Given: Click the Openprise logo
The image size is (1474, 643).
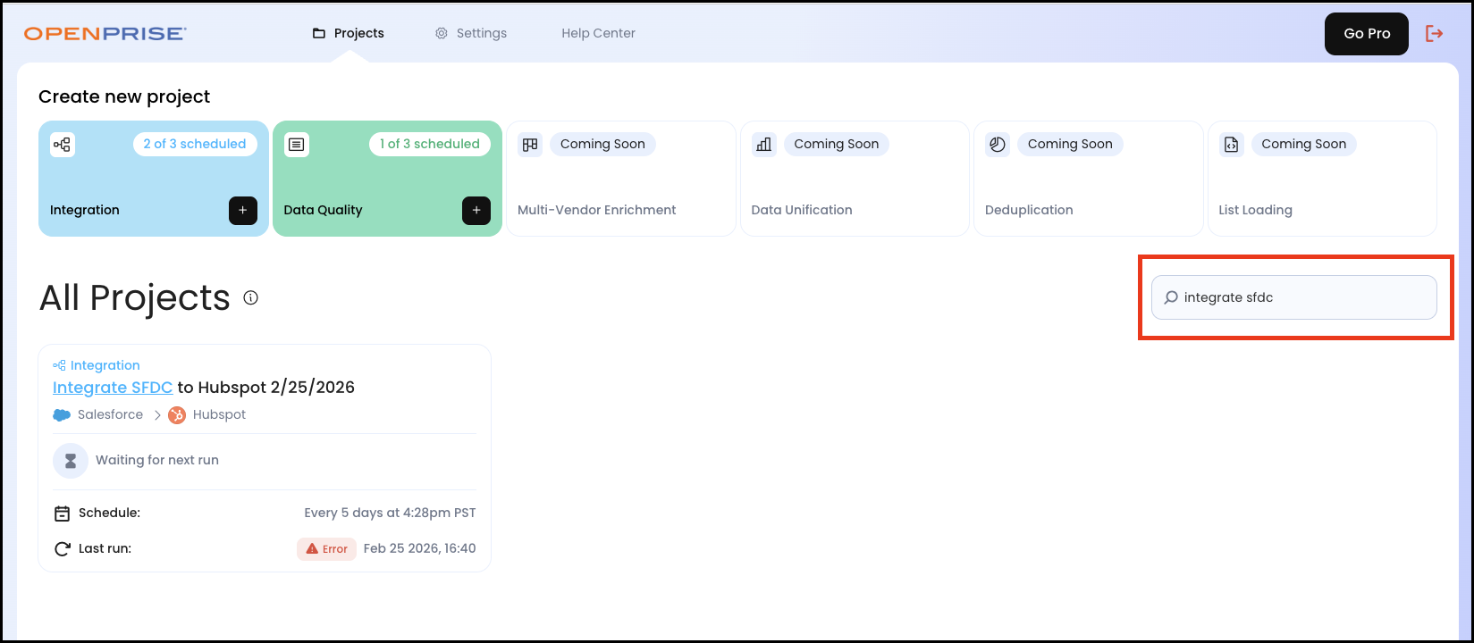Looking at the screenshot, I should 105,34.
